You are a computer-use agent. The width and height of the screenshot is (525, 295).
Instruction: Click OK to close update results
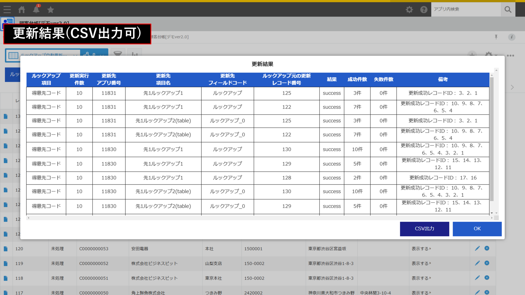(x=477, y=229)
